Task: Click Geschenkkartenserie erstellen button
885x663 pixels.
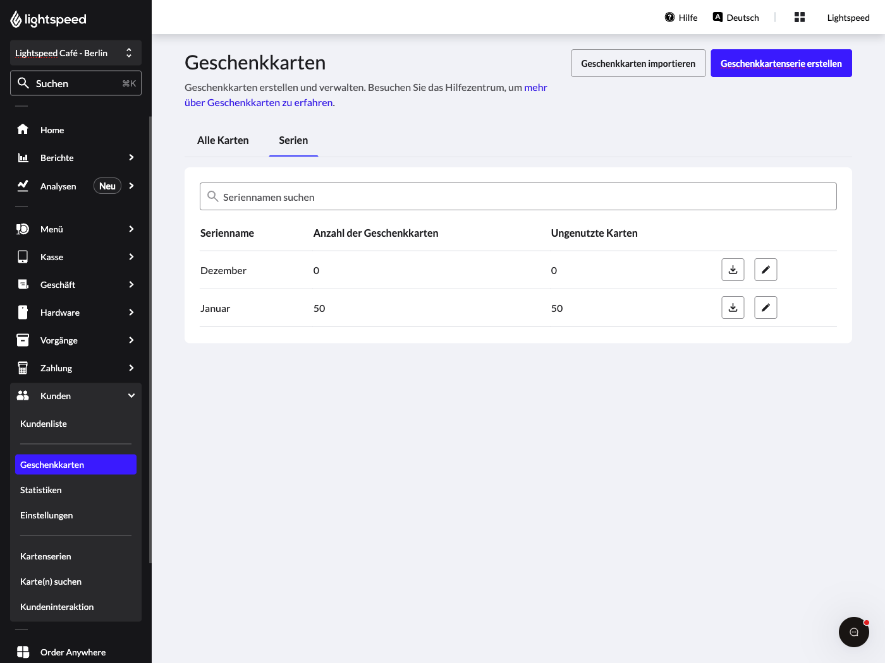Action: tap(781, 63)
